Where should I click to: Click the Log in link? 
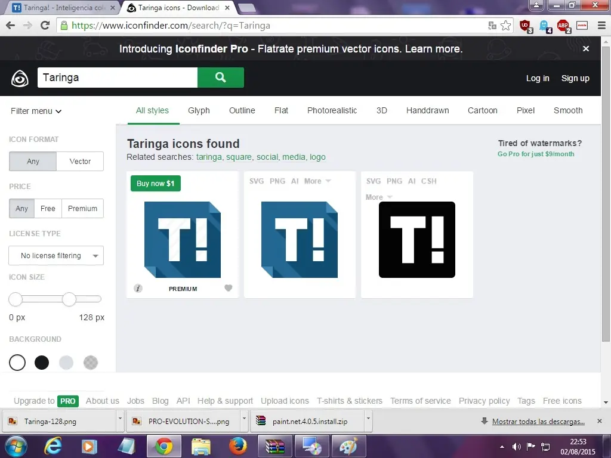point(538,78)
